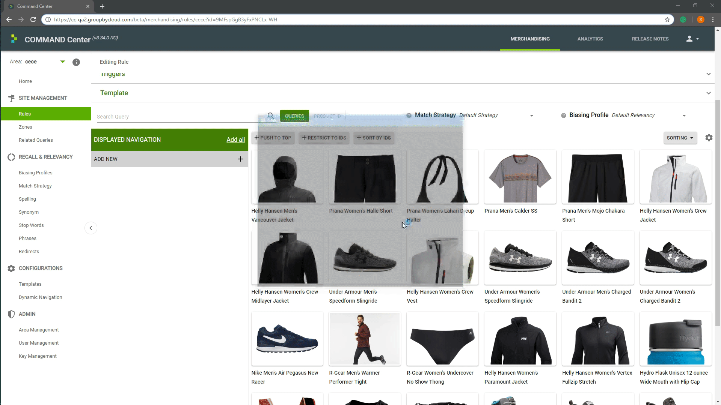The height and width of the screenshot is (405, 721).
Task: Open the Chrome three-dot menu
Action: (713, 19)
